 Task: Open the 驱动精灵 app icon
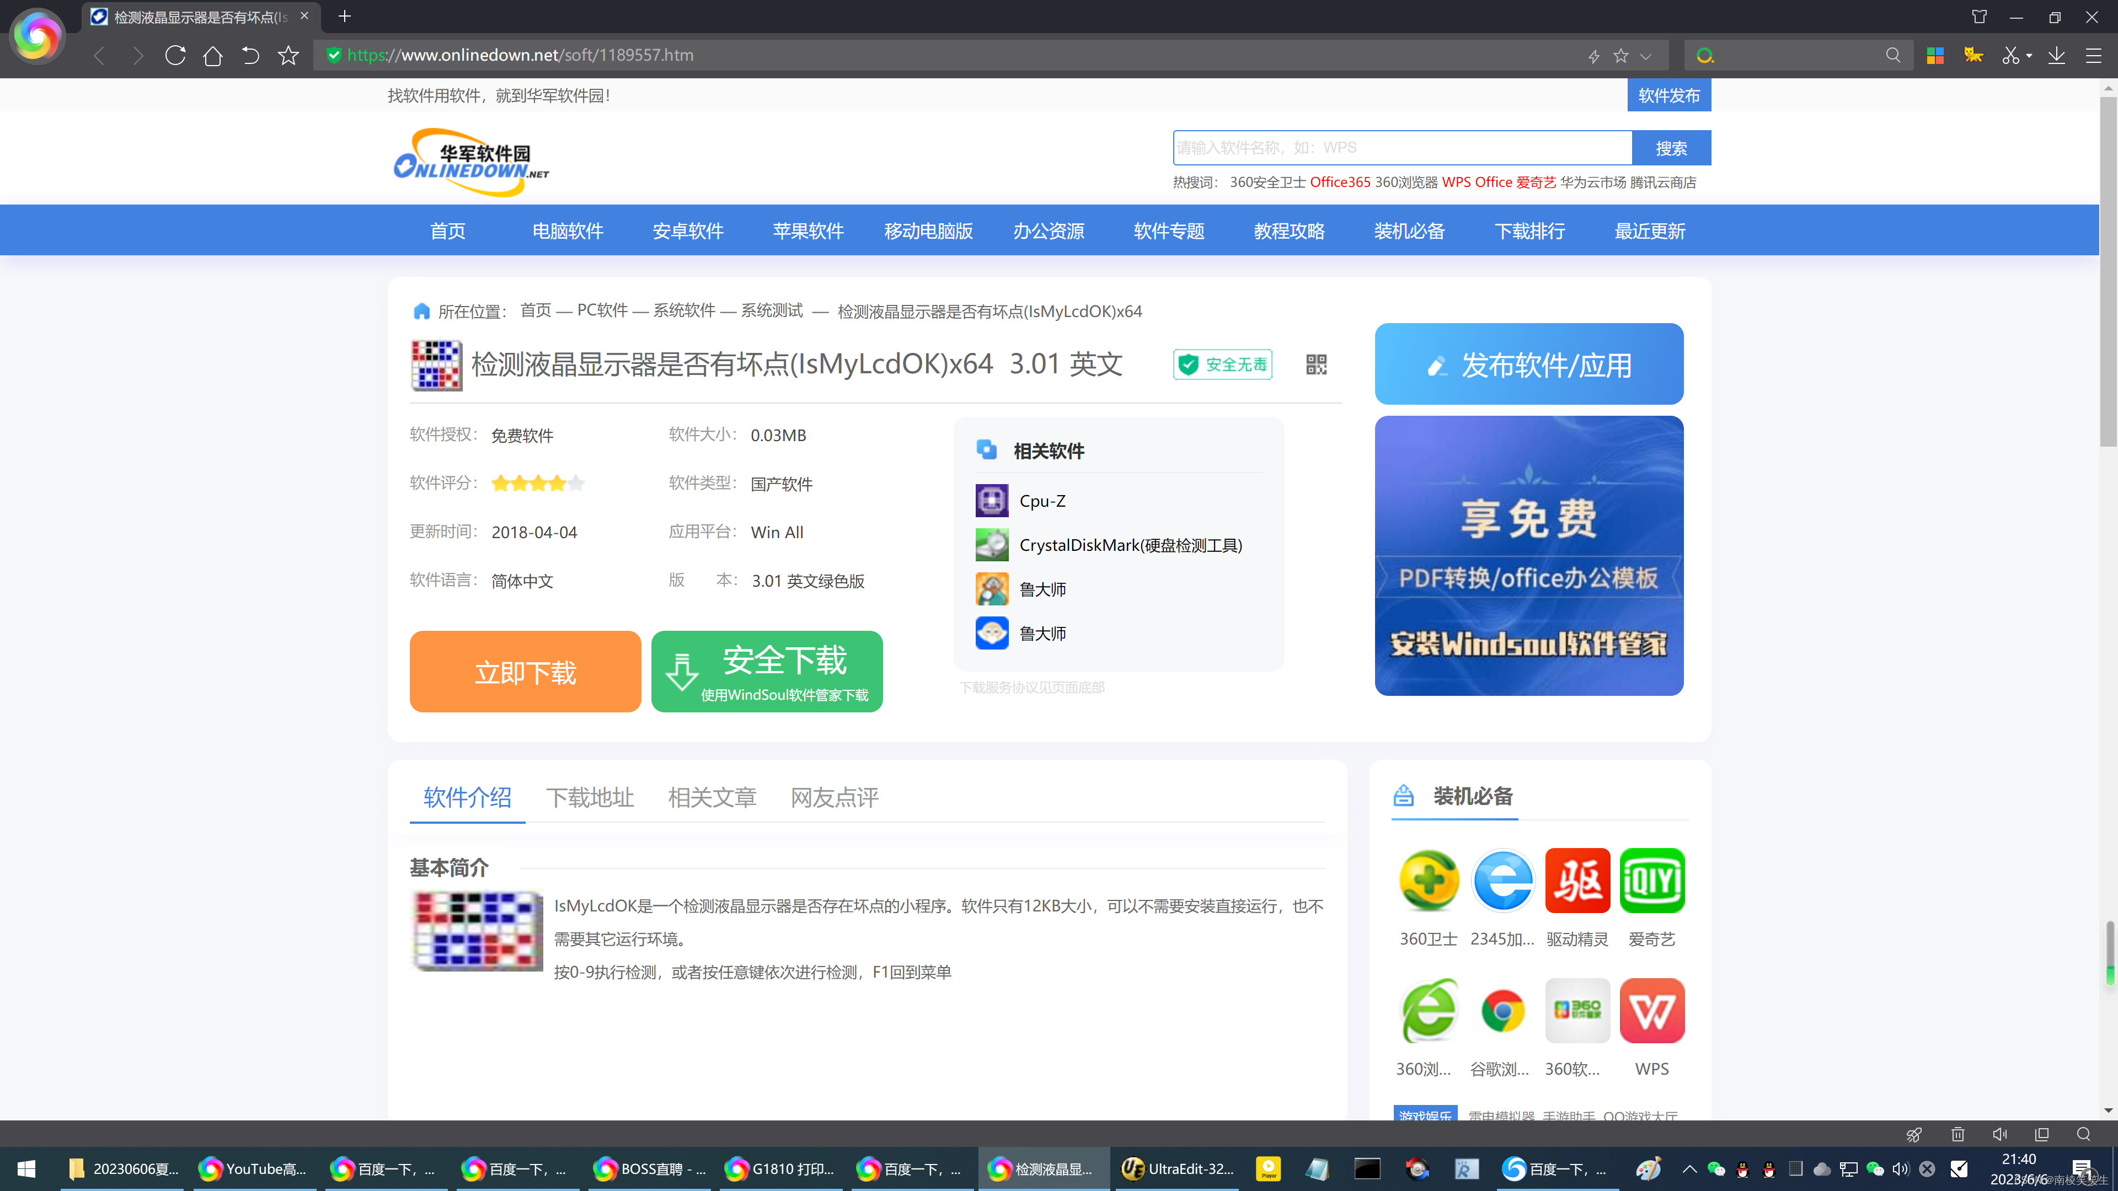click(x=1577, y=881)
